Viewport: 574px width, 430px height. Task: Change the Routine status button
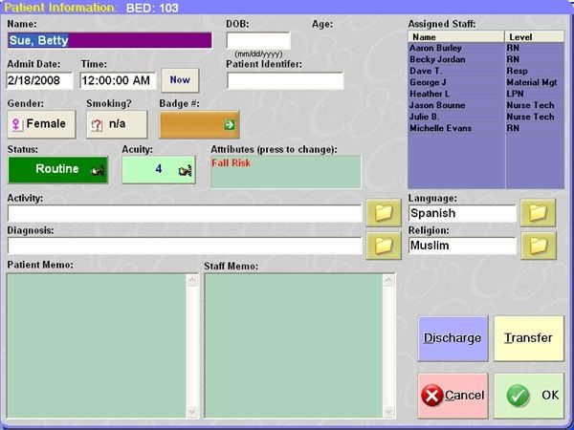pyautogui.click(x=57, y=169)
